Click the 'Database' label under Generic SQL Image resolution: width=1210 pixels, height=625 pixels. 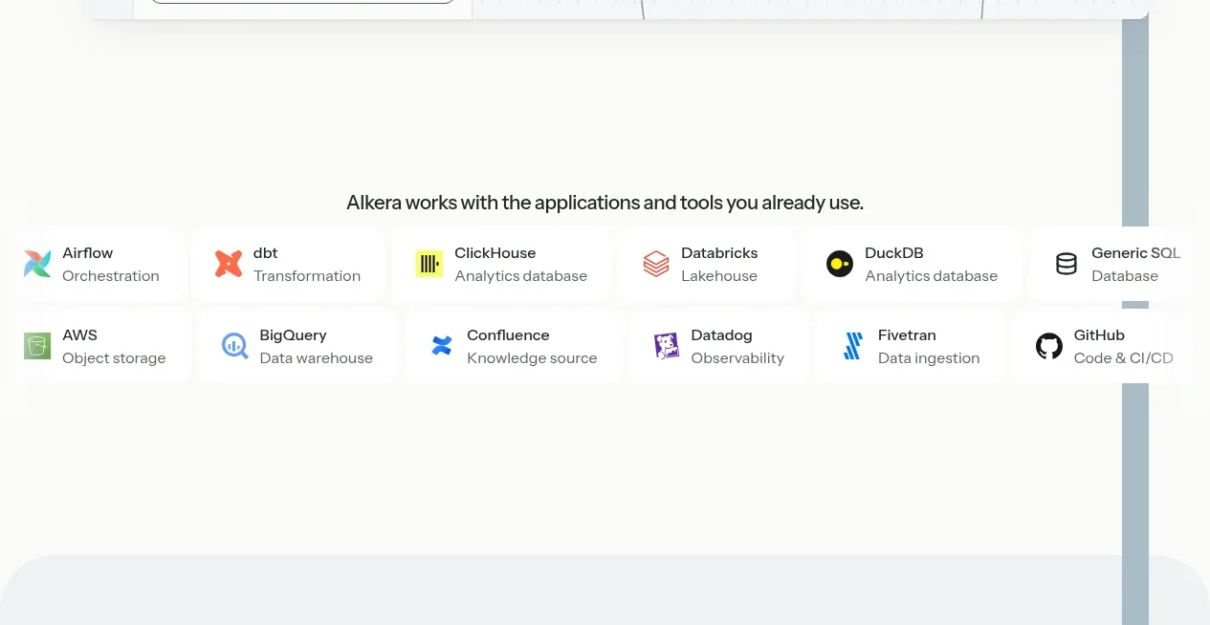coord(1125,276)
